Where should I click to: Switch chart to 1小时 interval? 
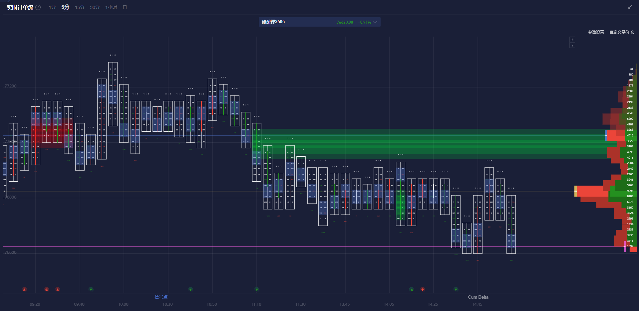[x=111, y=7]
